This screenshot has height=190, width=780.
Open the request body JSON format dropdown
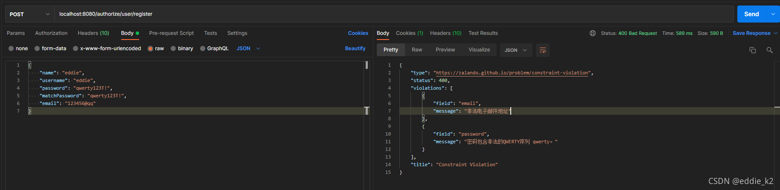(x=248, y=48)
